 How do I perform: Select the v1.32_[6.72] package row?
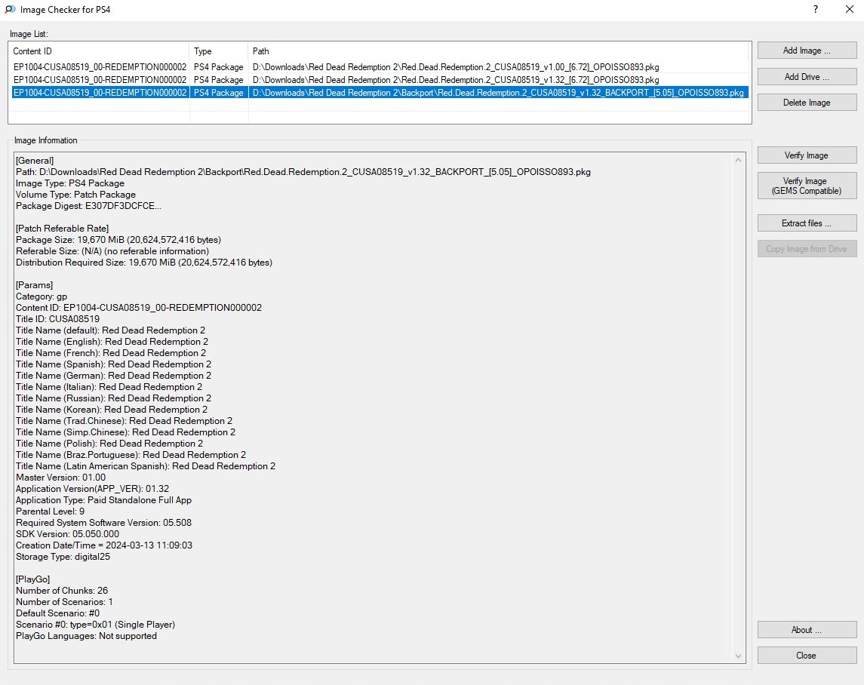tap(380, 80)
